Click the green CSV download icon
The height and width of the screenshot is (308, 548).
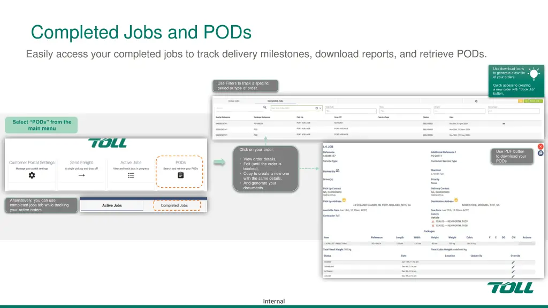pos(526,101)
